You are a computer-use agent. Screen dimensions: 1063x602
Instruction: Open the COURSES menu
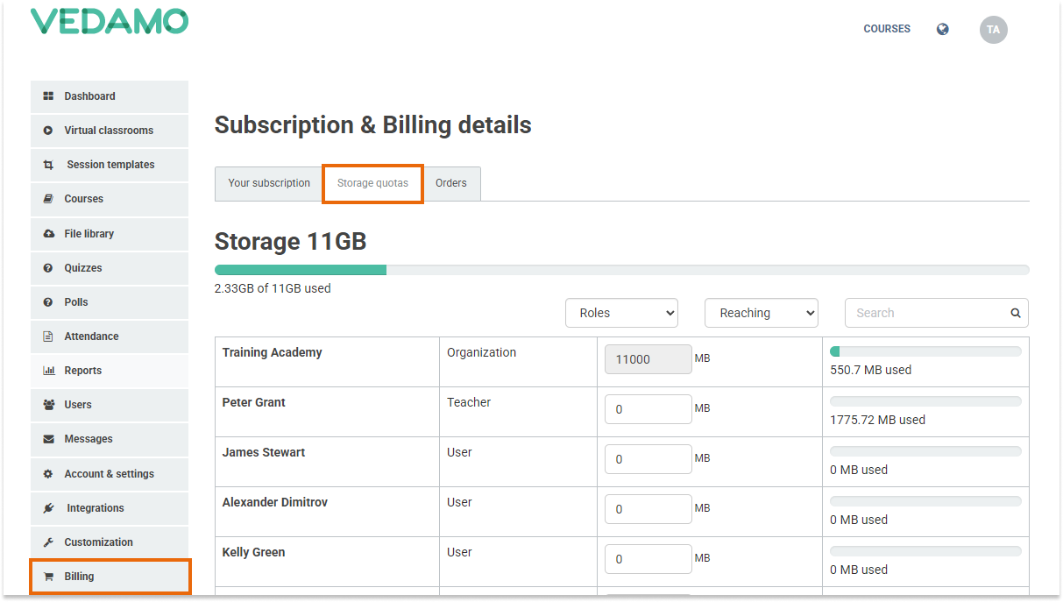886,29
